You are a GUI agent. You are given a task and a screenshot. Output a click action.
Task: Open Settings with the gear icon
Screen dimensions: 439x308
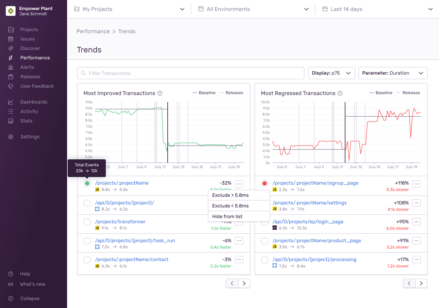pyautogui.click(x=10, y=136)
